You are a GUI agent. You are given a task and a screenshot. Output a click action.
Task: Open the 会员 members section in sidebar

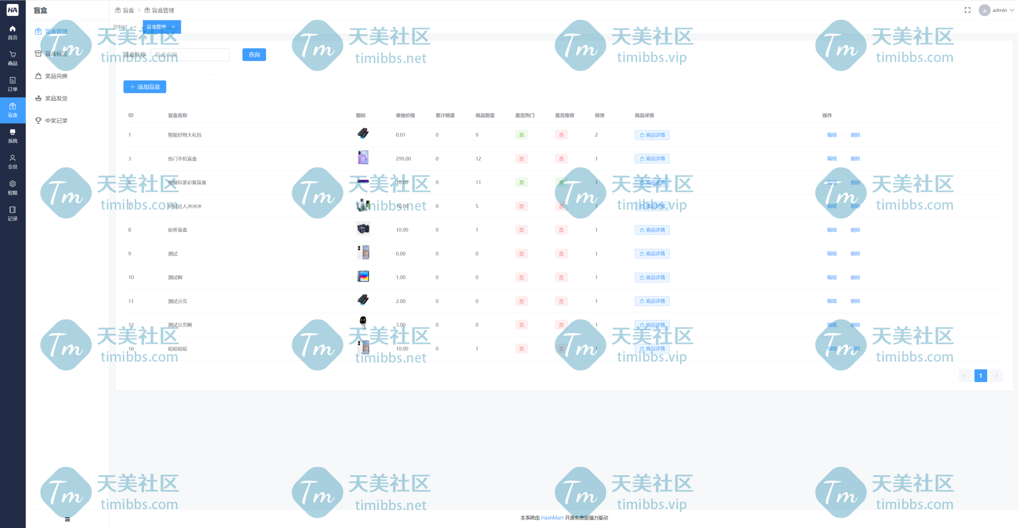12,161
